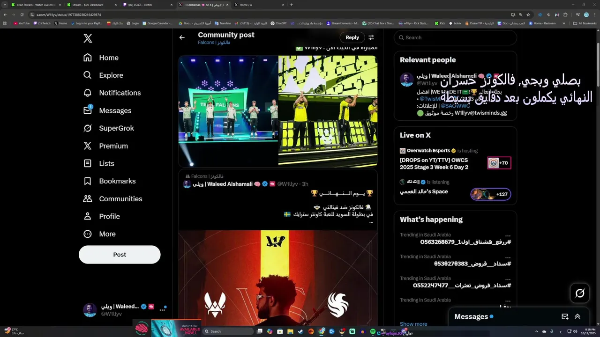Screen dimensions: 600x337
Task: Open Steam from the taskbar
Action: tap(300, 331)
